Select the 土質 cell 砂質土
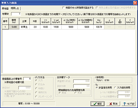 24,27
